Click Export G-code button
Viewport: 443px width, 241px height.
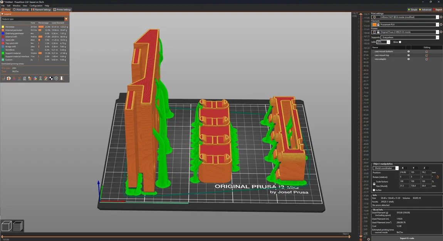[x=407, y=238]
